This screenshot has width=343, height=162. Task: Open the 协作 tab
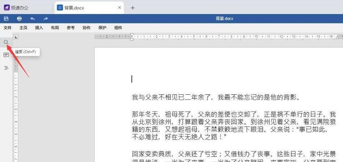[86, 28]
